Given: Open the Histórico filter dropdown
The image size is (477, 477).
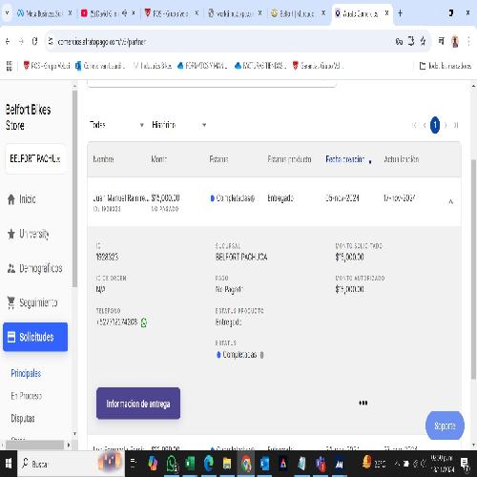Looking at the screenshot, I should point(179,125).
